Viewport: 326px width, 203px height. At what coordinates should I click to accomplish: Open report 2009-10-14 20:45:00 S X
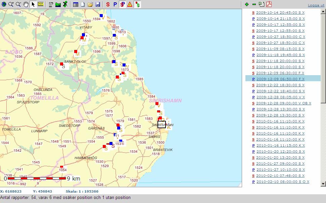[x=280, y=13]
